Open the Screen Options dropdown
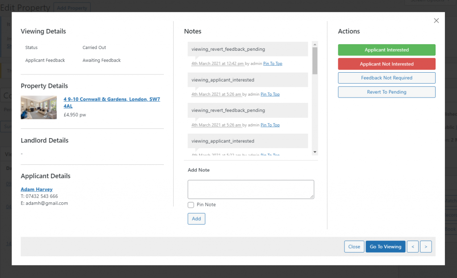 click(429, 2)
